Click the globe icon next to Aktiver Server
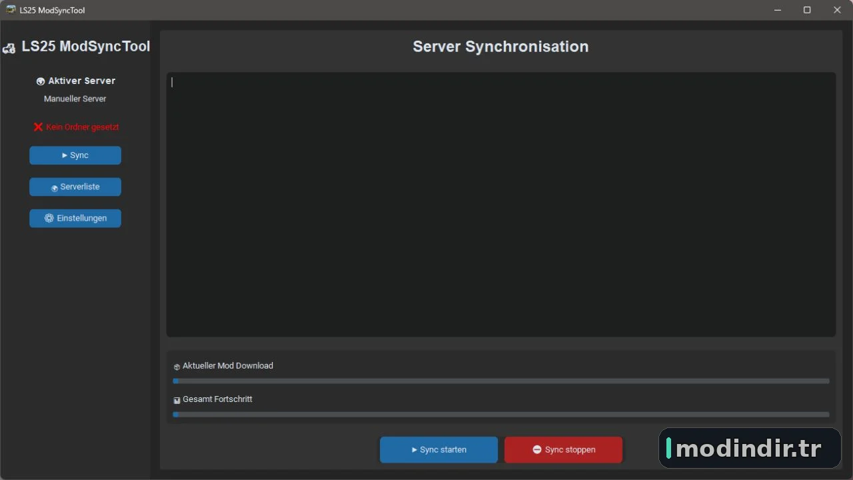 [x=41, y=81]
